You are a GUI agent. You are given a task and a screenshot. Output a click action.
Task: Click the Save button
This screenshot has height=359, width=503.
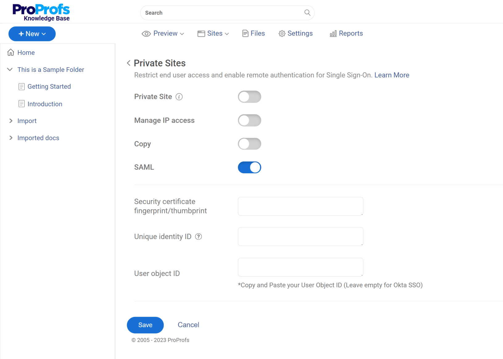(145, 325)
